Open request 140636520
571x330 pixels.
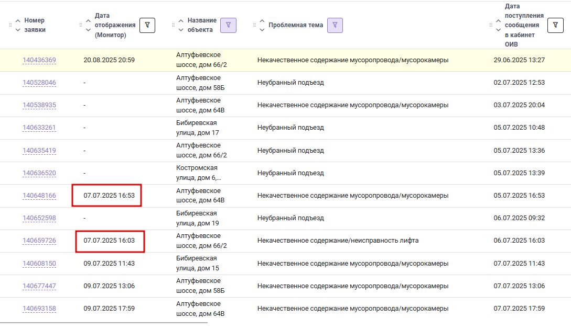(39, 173)
